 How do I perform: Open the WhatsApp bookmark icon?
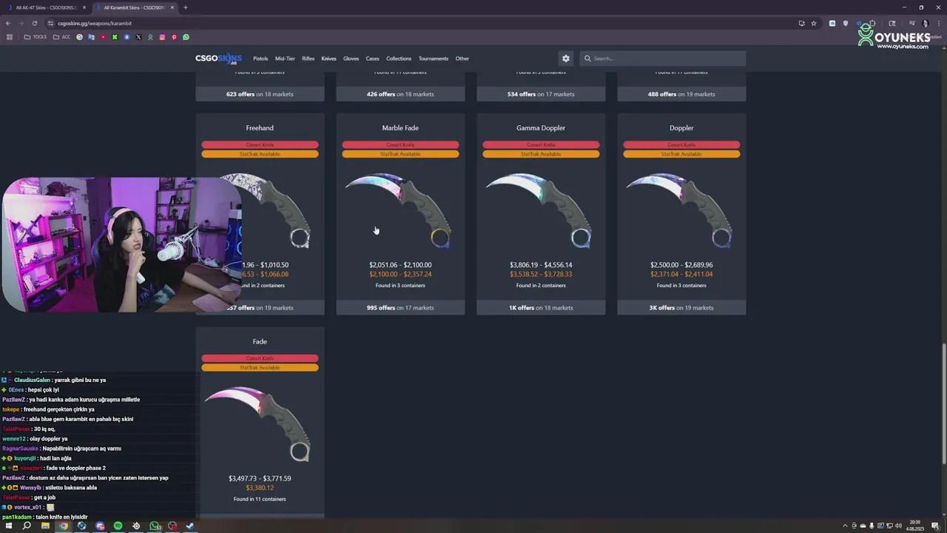click(x=186, y=37)
